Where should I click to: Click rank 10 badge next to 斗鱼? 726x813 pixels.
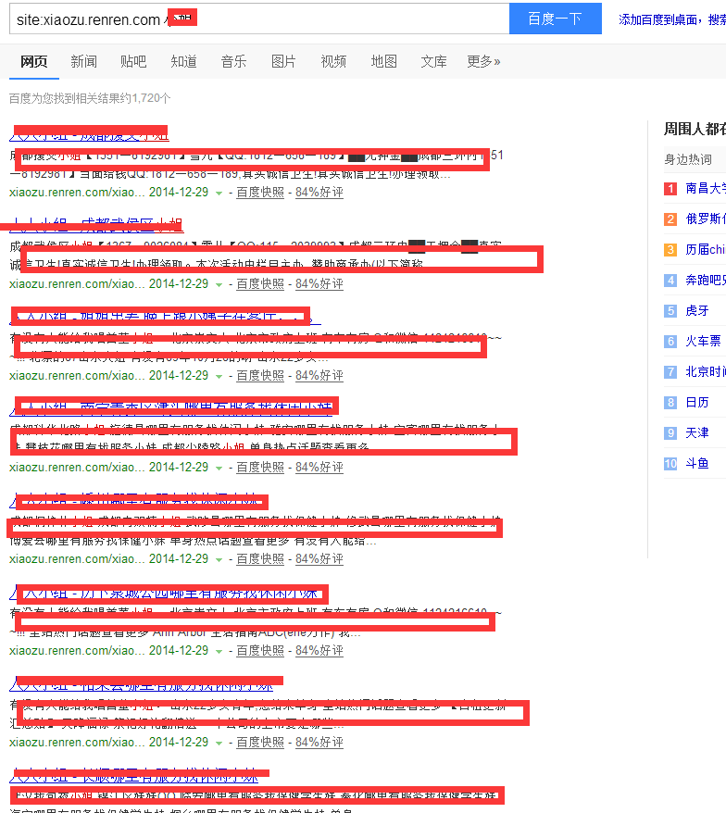click(x=670, y=464)
